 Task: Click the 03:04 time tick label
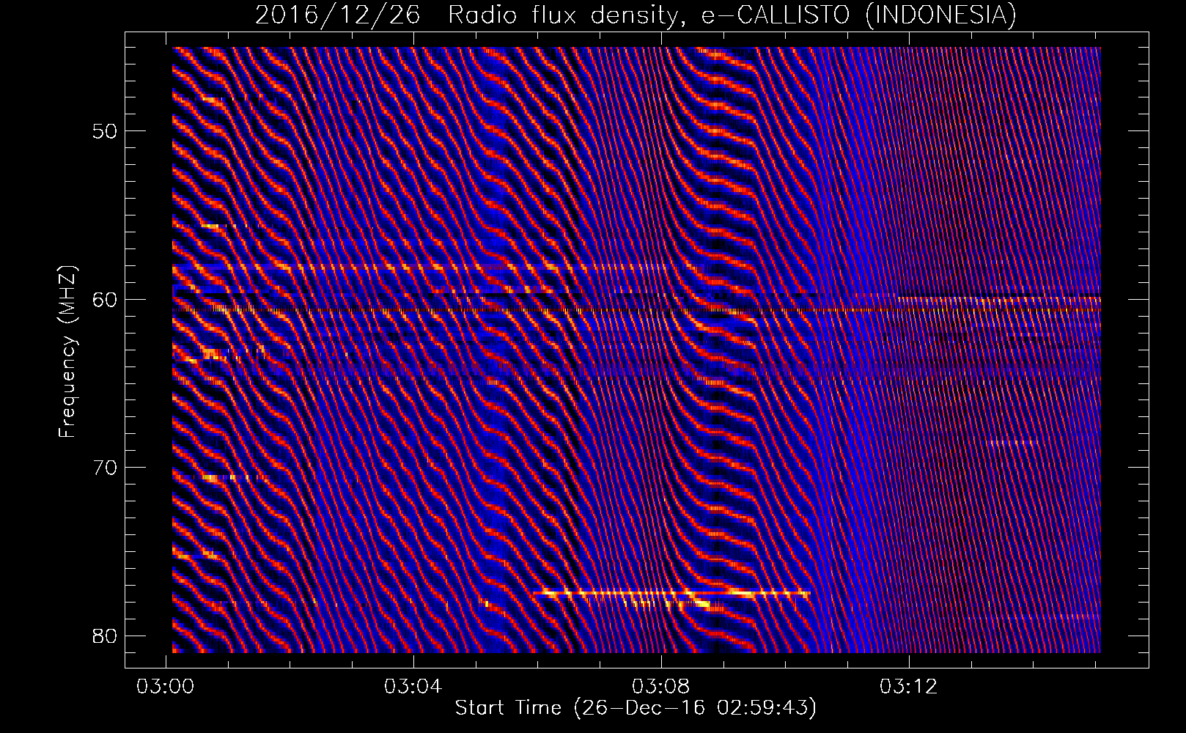pos(414,687)
